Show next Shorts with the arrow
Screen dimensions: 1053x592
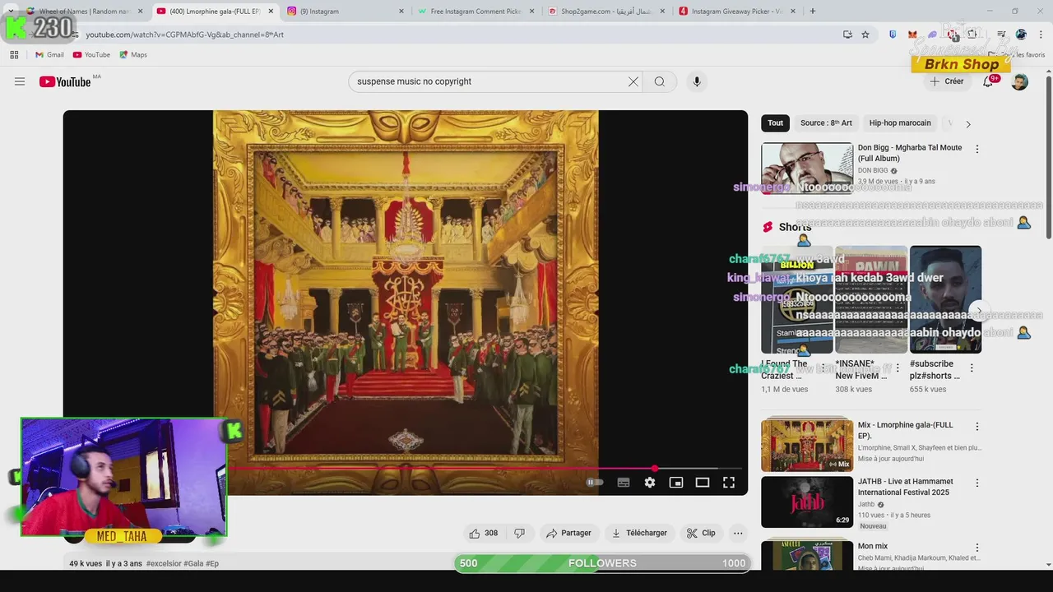point(978,311)
